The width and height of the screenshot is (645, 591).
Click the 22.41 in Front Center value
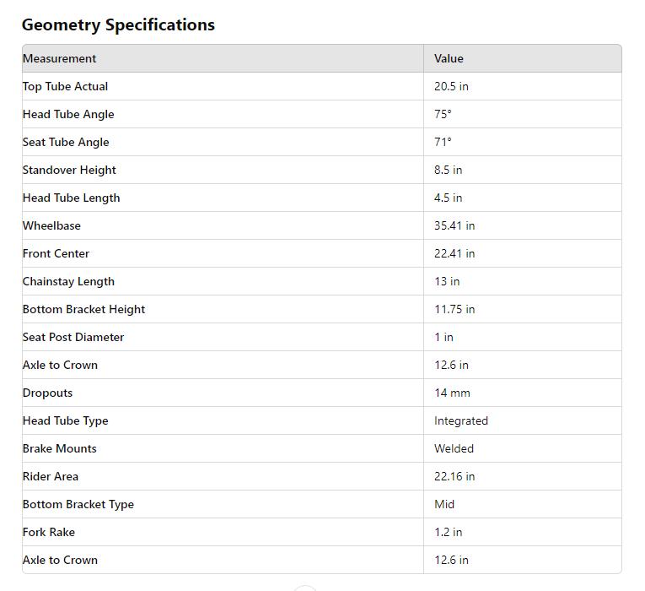pyautogui.click(x=454, y=253)
